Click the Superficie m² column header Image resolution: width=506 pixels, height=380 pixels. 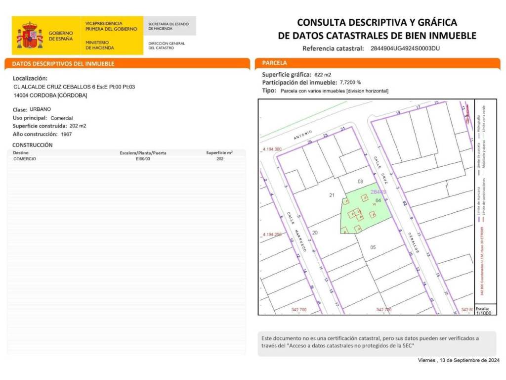(219, 153)
